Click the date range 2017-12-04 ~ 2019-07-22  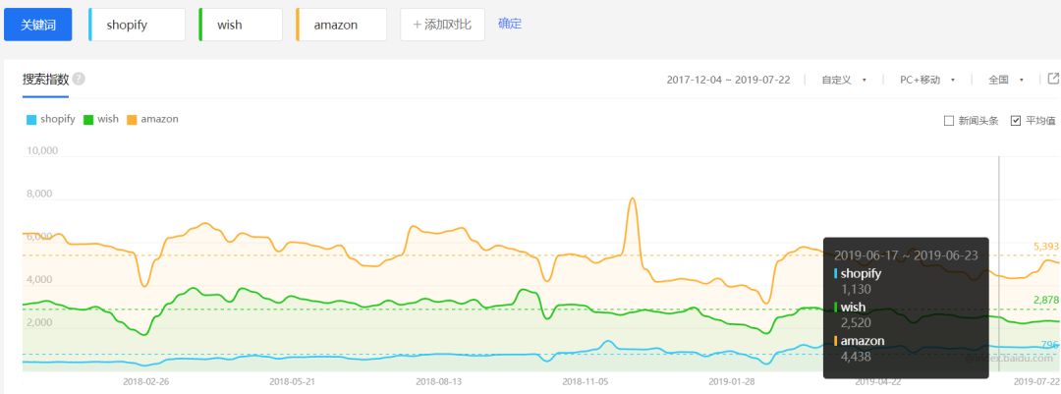pyautogui.click(x=730, y=80)
